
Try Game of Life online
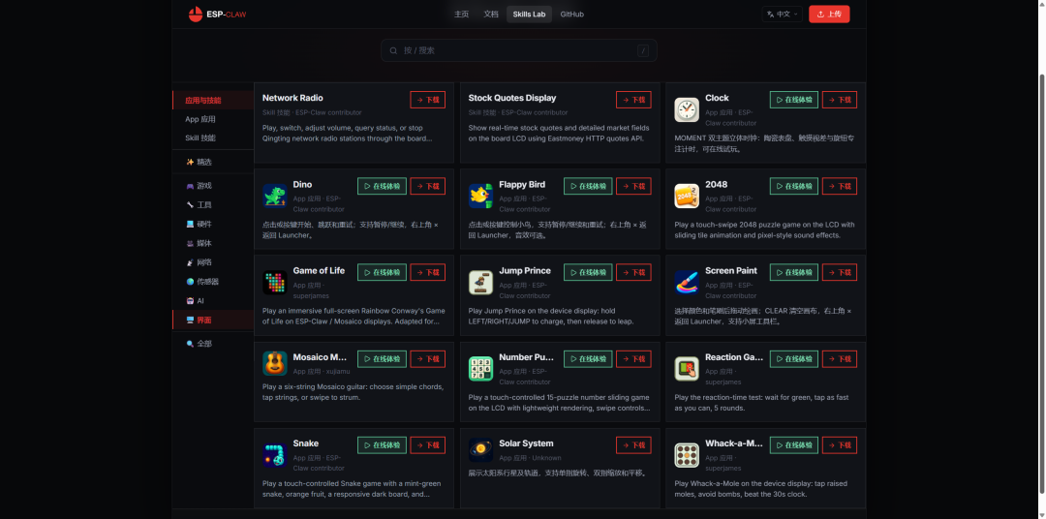[x=382, y=272]
